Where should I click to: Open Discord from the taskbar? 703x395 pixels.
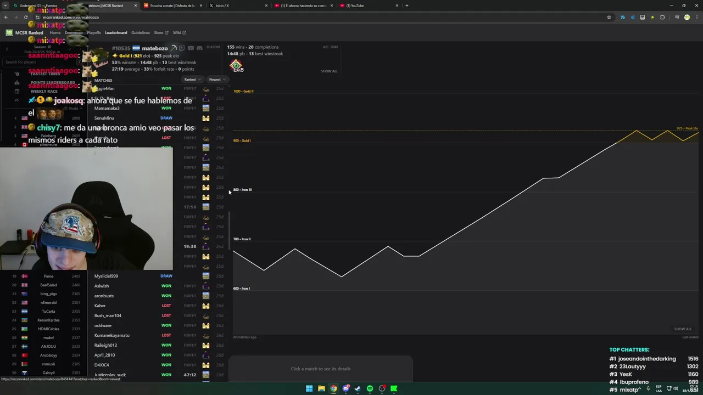tap(345, 388)
